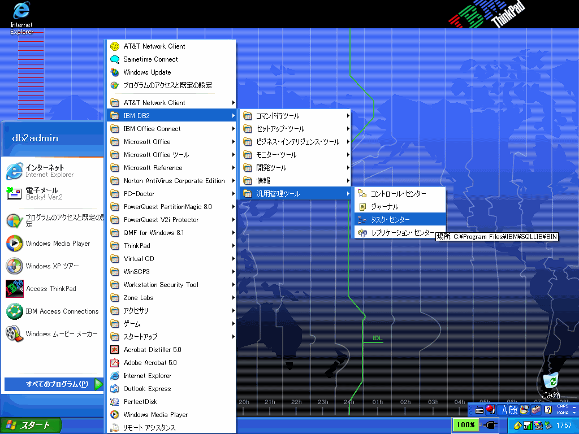The width and height of the screenshot is (579, 434).
Task: Open ゲーム (Games) folder
Action: (x=171, y=324)
